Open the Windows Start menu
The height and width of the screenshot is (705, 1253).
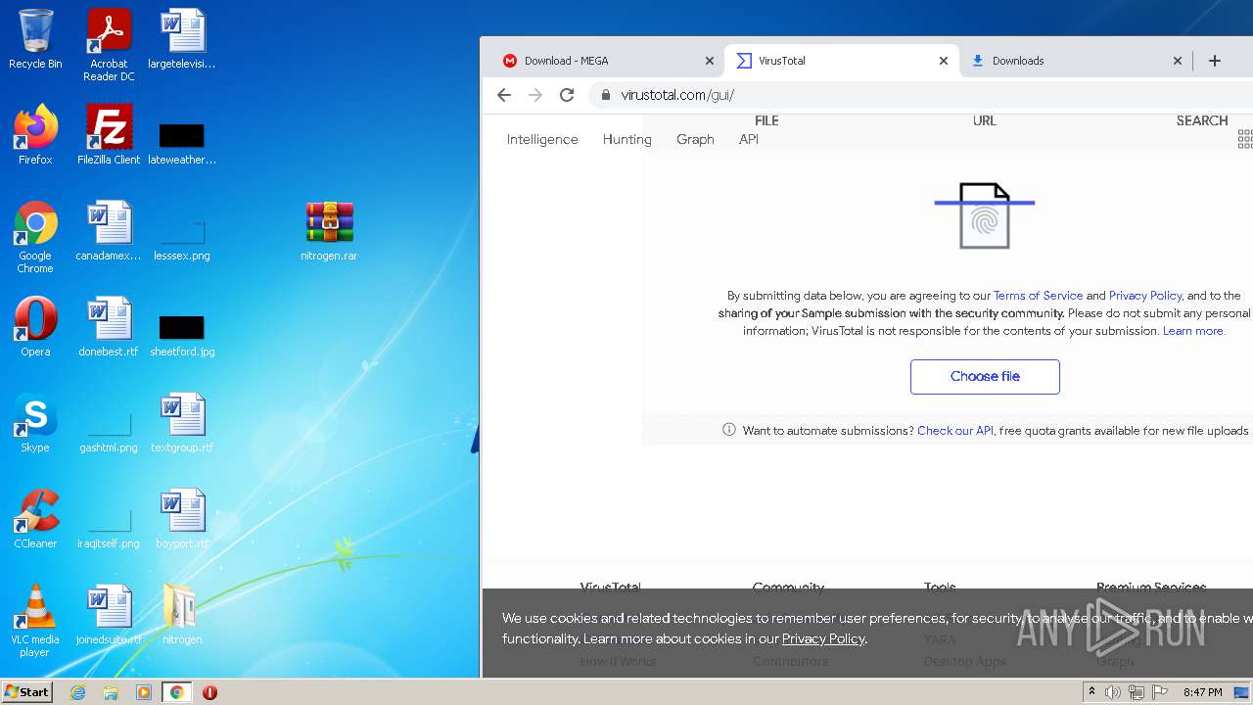click(x=26, y=692)
